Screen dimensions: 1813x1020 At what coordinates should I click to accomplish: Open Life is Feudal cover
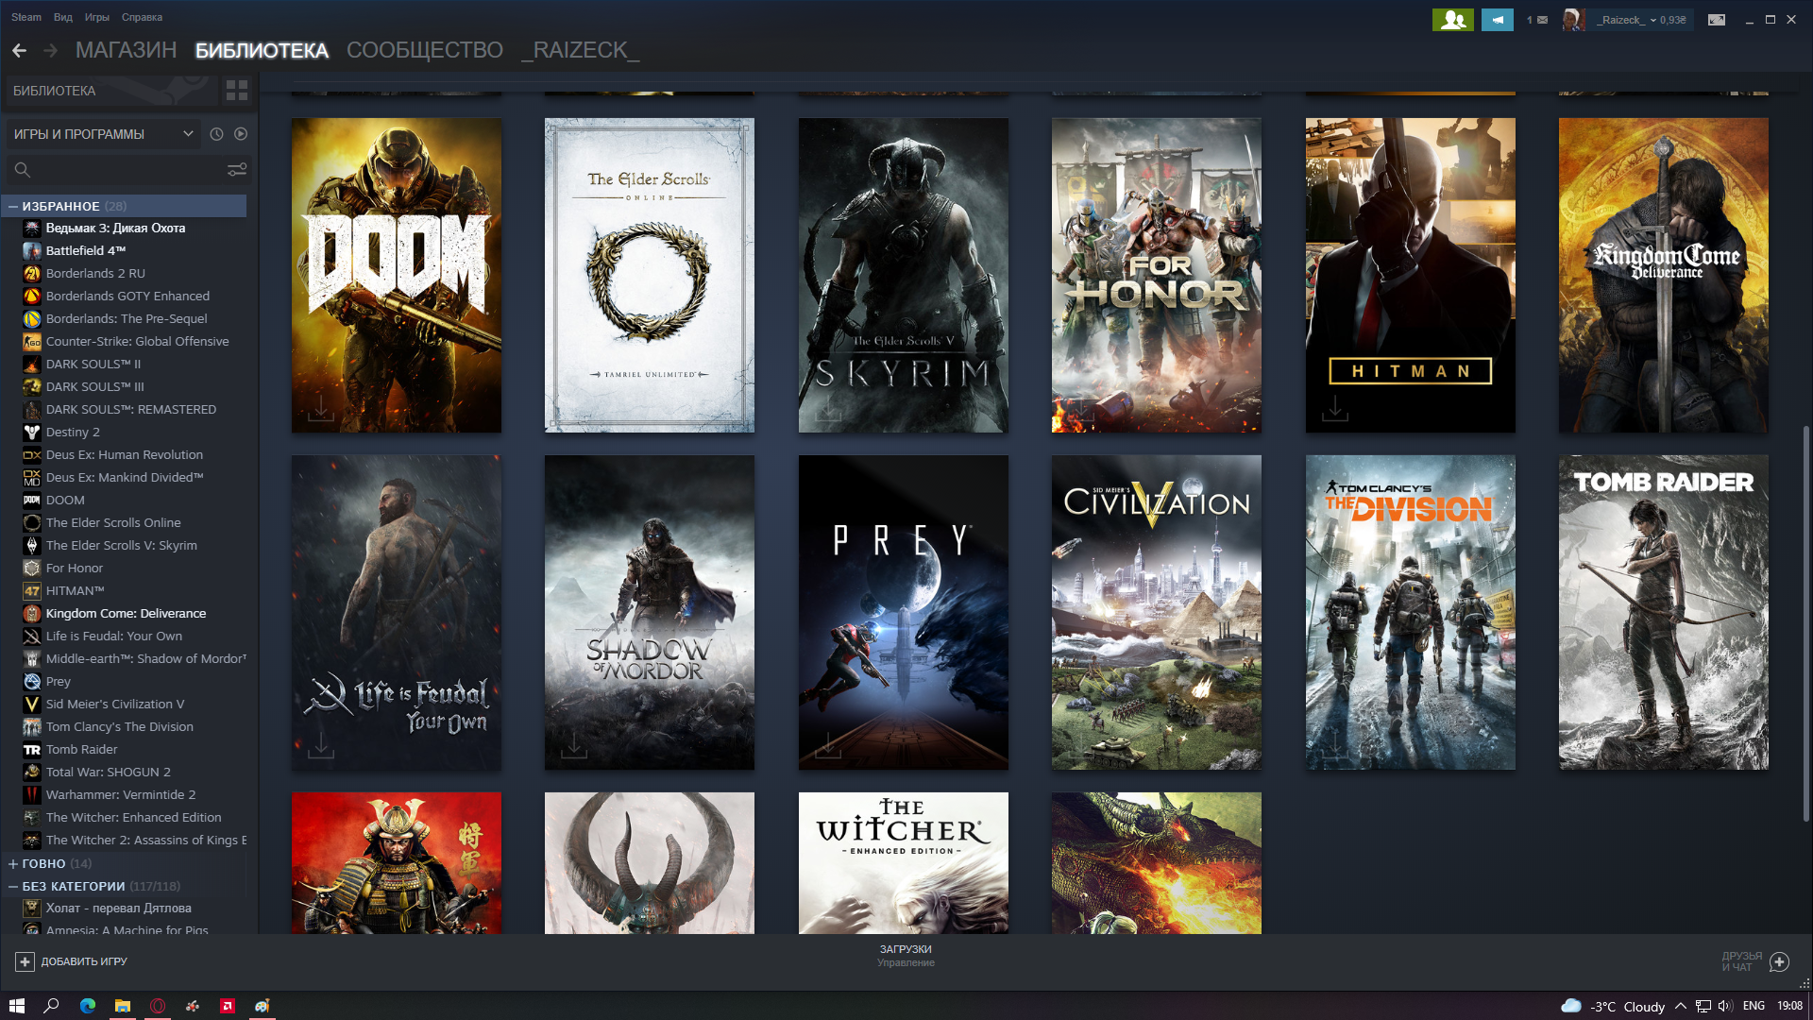pos(397,612)
